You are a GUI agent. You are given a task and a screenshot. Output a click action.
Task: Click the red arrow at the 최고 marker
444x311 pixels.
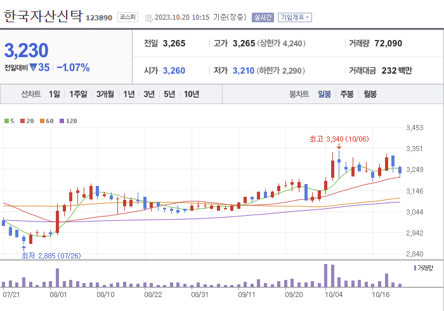[339, 146]
